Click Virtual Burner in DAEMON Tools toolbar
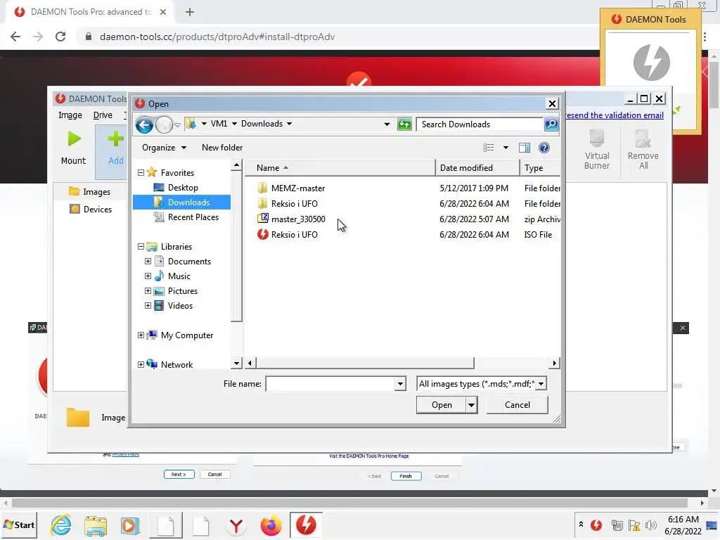This screenshot has width=720, height=540. pyautogui.click(x=597, y=150)
